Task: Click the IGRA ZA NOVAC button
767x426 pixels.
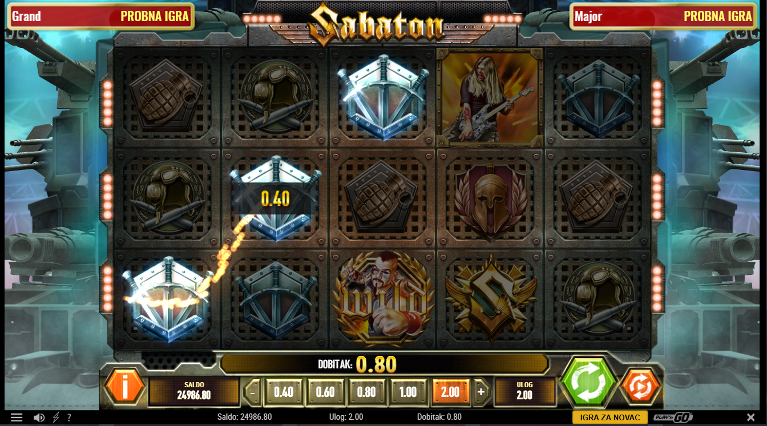Action: (x=610, y=417)
